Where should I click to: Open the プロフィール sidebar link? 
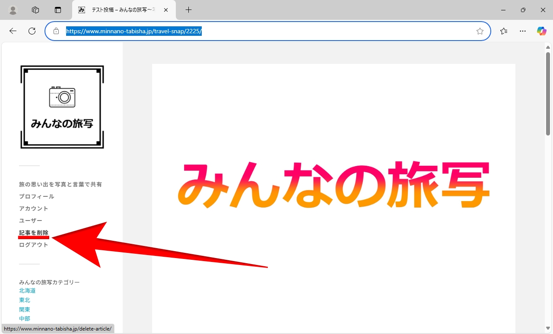(37, 196)
